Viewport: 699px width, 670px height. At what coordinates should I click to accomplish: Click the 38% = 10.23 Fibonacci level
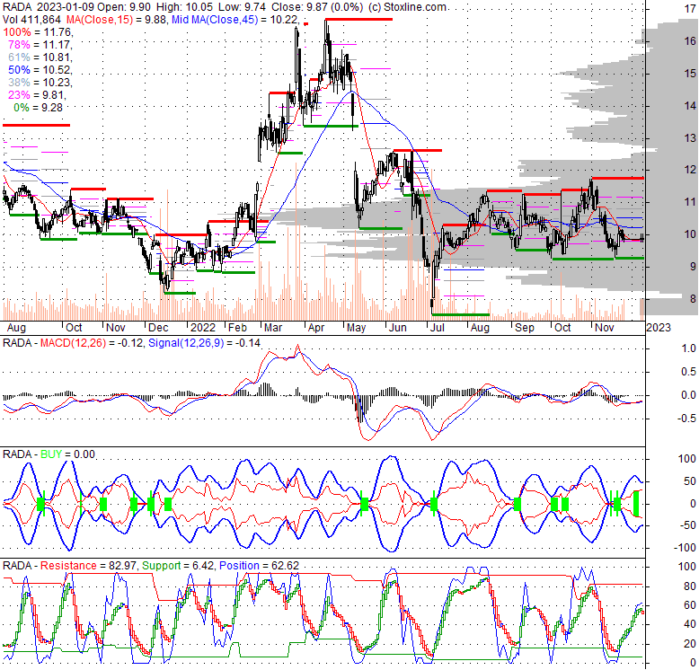[40, 83]
